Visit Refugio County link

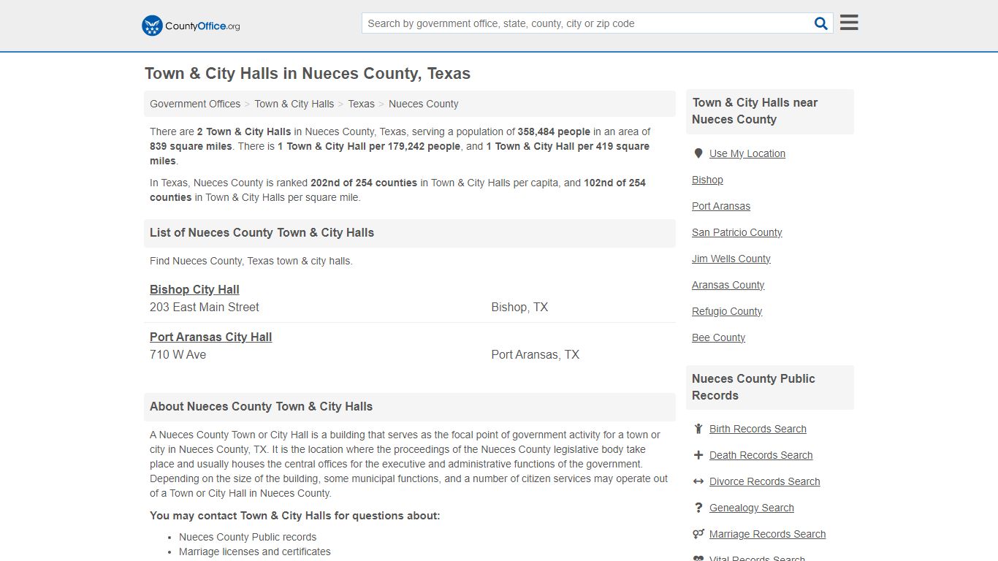(727, 311)
